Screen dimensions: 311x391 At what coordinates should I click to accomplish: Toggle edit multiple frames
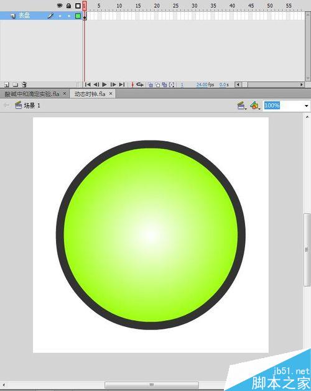click(164, 85)
